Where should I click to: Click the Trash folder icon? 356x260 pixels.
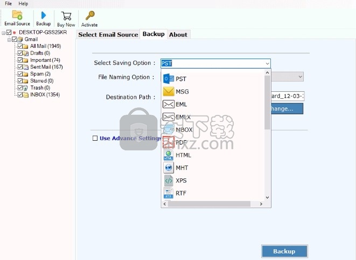tap(25, 88)
